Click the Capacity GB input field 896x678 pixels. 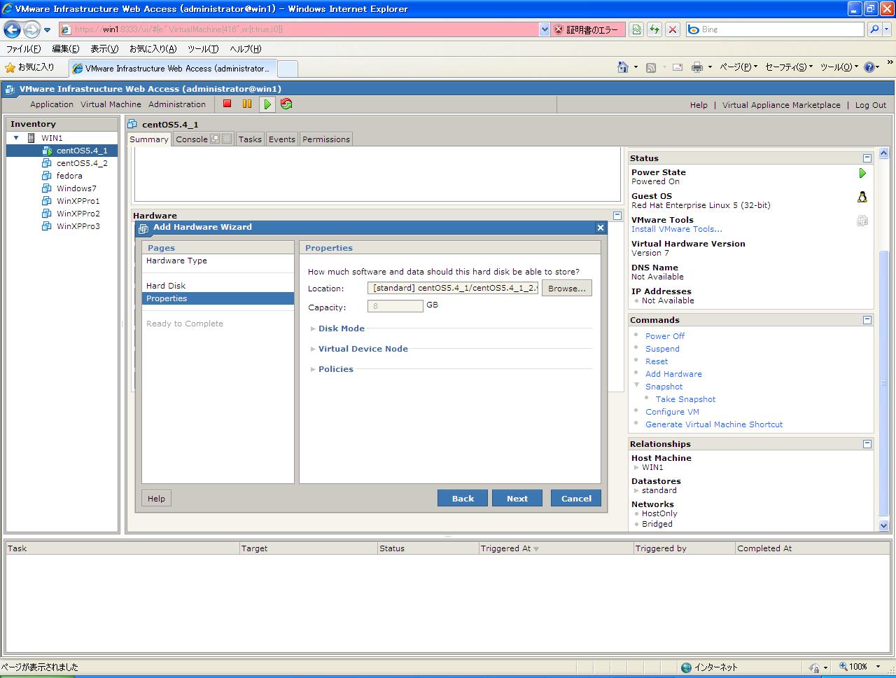coord(395,306)
